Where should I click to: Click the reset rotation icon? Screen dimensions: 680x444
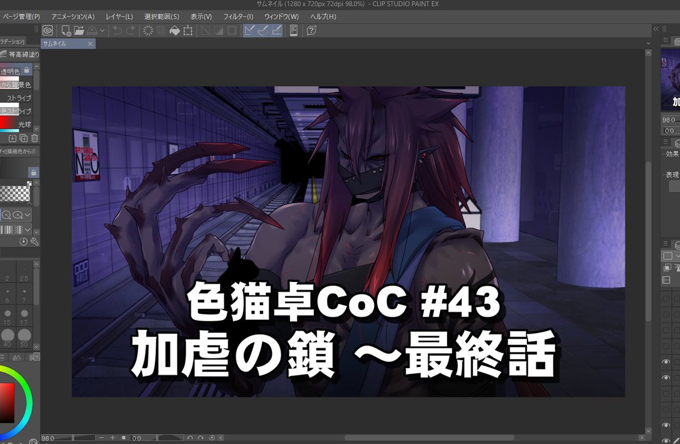[212, 438]
